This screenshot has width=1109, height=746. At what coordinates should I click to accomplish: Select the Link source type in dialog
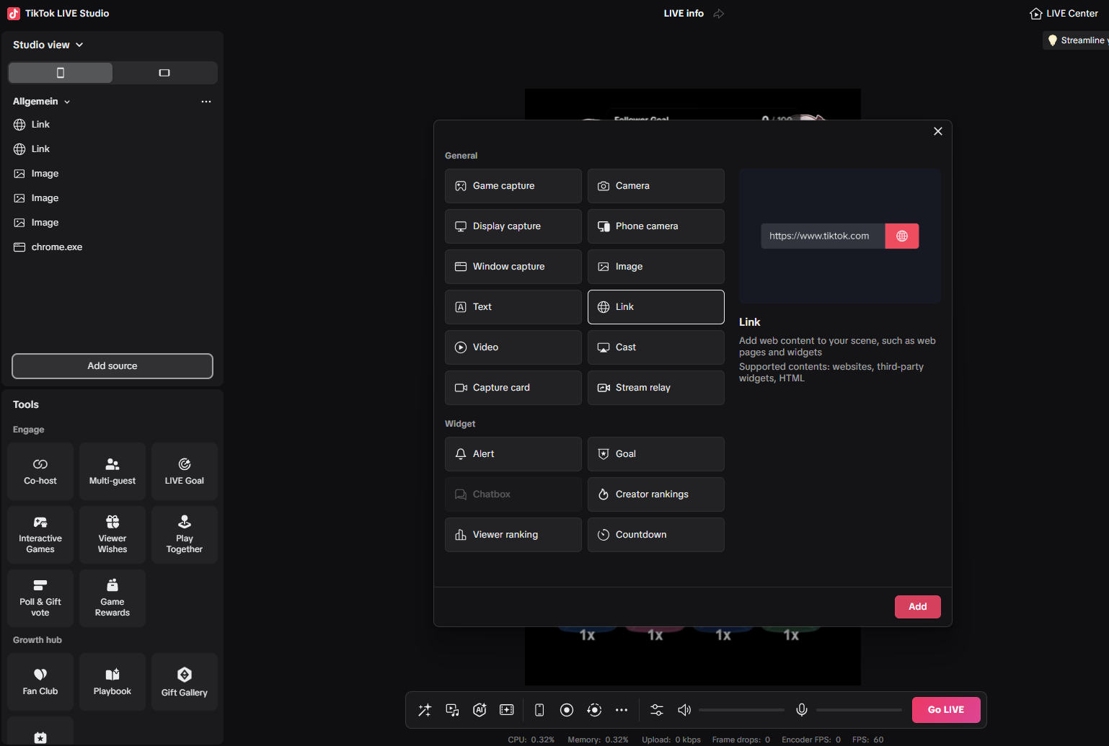pos(656,307)
